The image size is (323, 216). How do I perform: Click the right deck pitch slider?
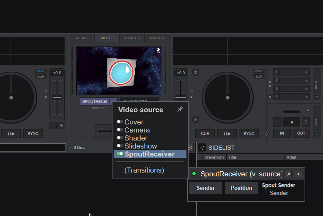click(181, 97)
